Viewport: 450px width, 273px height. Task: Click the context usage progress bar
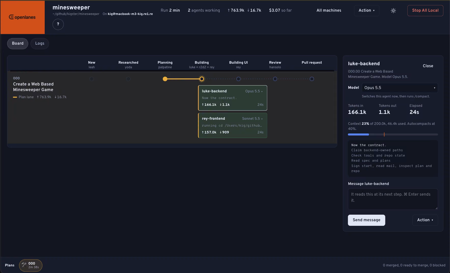393,134
